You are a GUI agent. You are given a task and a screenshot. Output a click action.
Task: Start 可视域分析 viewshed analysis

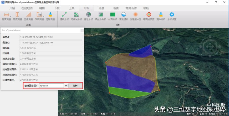76,16
